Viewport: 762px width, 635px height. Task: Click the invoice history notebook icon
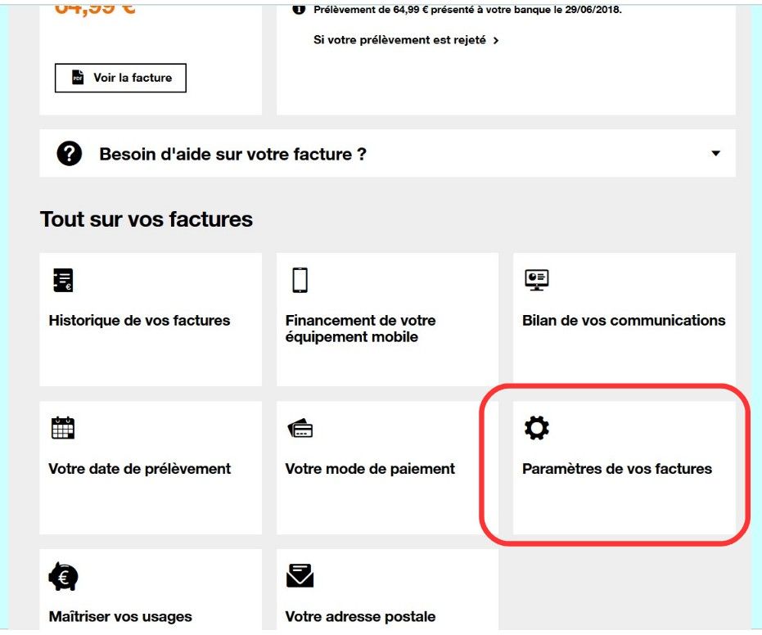coord(63,280)
